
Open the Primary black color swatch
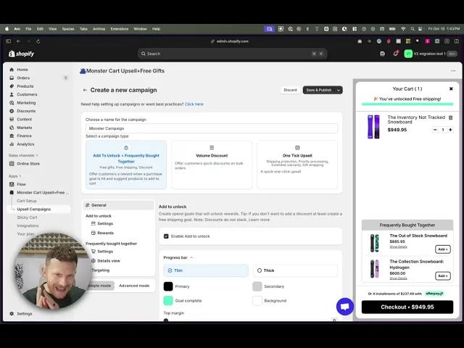pyautogui.click(x=168, y=286)
